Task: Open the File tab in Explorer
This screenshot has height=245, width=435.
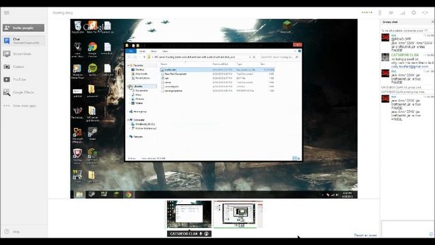Action: pos(130,51)
